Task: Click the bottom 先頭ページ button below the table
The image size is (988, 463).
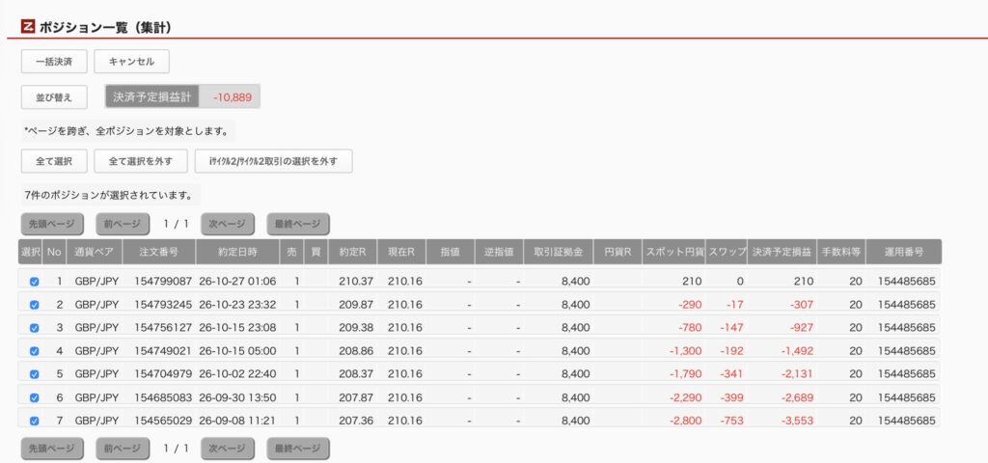Action: (x=52, y=449)
